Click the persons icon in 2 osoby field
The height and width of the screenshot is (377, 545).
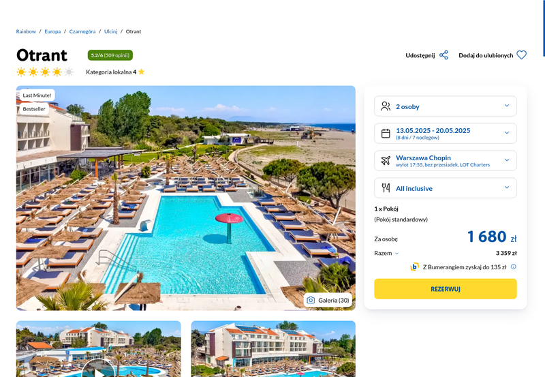click(386, 106)
